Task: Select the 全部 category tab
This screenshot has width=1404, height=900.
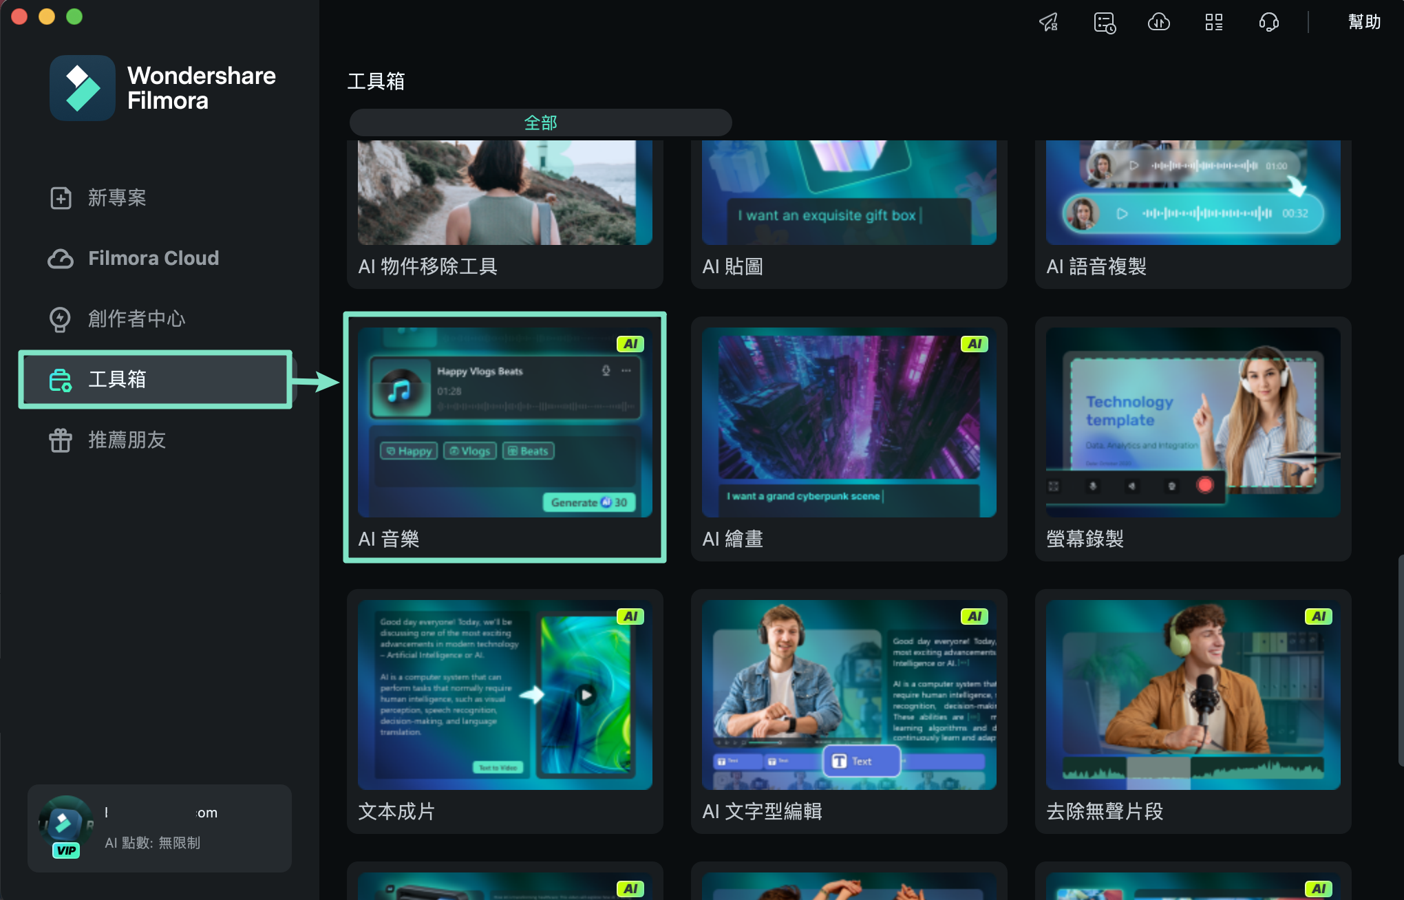Action: pyautogui.click(x=540, y=122)
